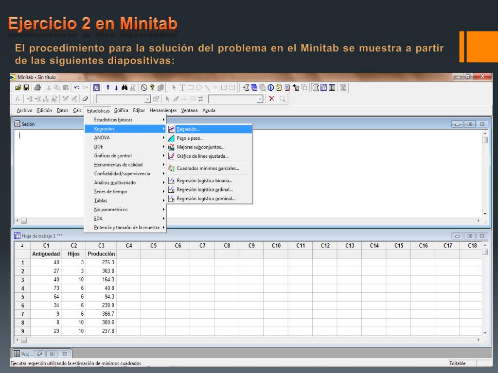Click the red X icon in the second toolbar
The height and width of the screenshot is (373, 498).
pos(271,99)
